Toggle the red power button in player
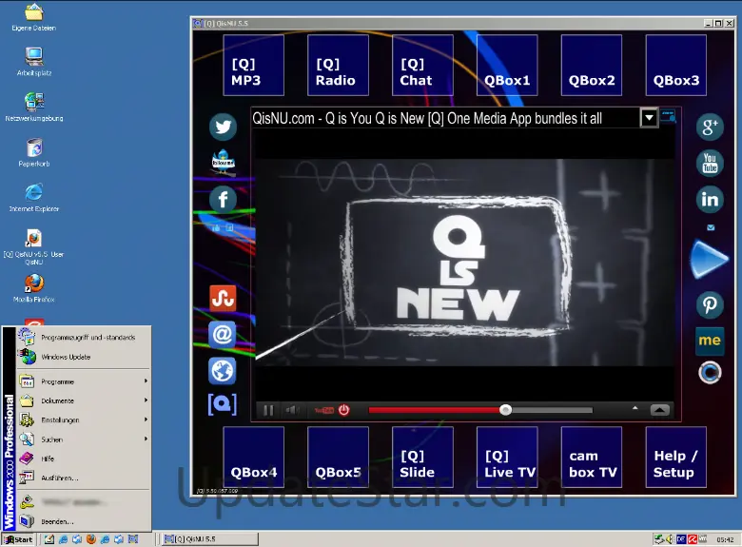The width and height of the screenshot is (742, 547). (344, 410)
